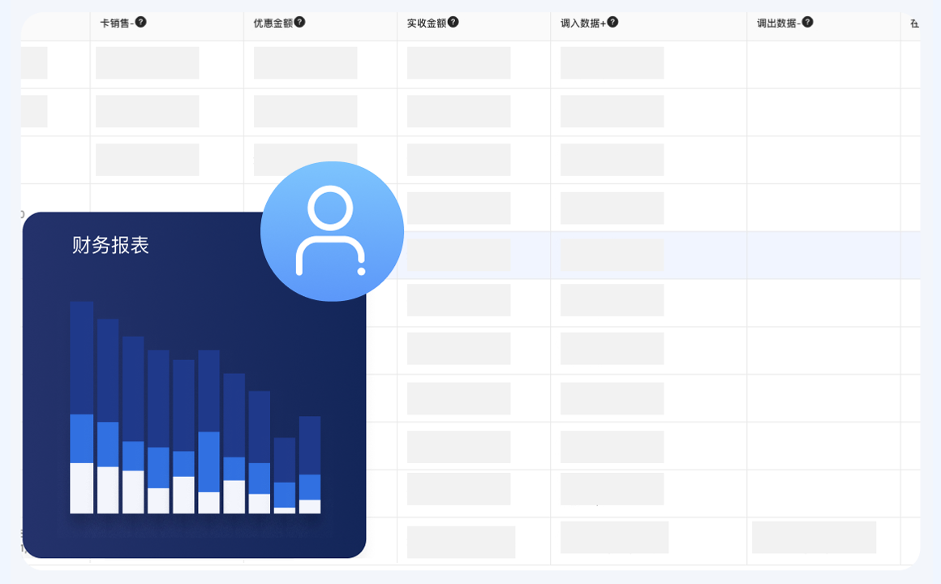Click highlighted row cell under 调入数据+
Image resolution: width=941 pixels, height=584 pixels.
click(612, 255)
